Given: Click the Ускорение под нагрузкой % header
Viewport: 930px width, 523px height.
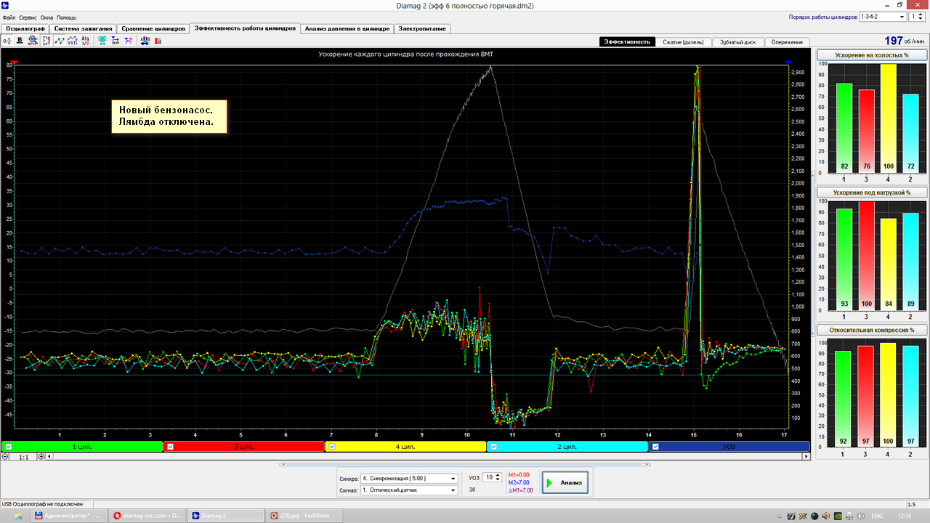Looking at the screenshot, I should pyautogui.click(x=870, y=192).
